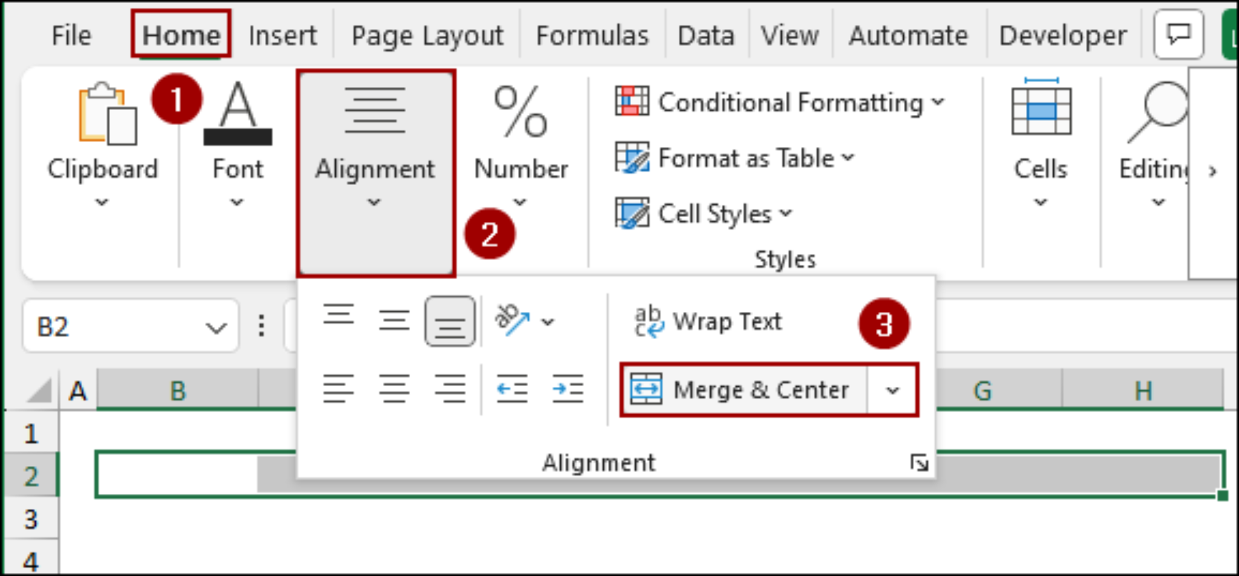Open the View tab
1239x576 pixels.
coord(789,35)
